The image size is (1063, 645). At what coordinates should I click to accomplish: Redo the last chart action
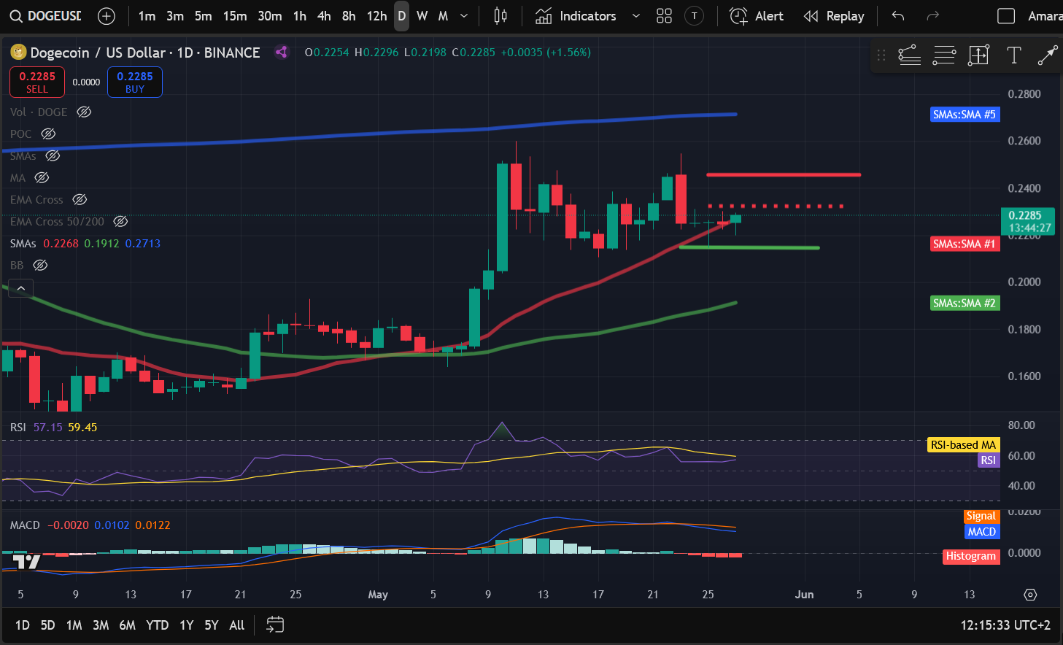[x=932, y=16]
